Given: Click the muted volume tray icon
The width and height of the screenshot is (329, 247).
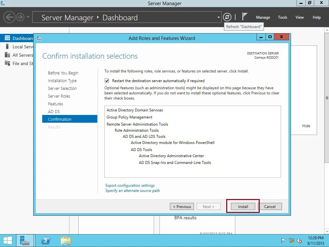Looking at the screenshot, I should click(299, 241).
